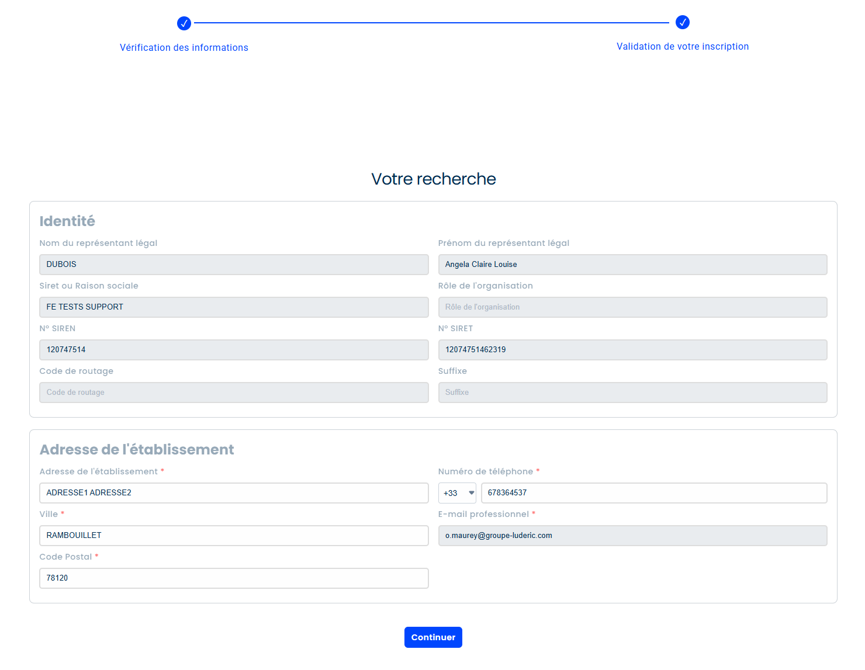The image size is (865, 670).
Task: Click the Code de routage label
Action: (77, 371)
